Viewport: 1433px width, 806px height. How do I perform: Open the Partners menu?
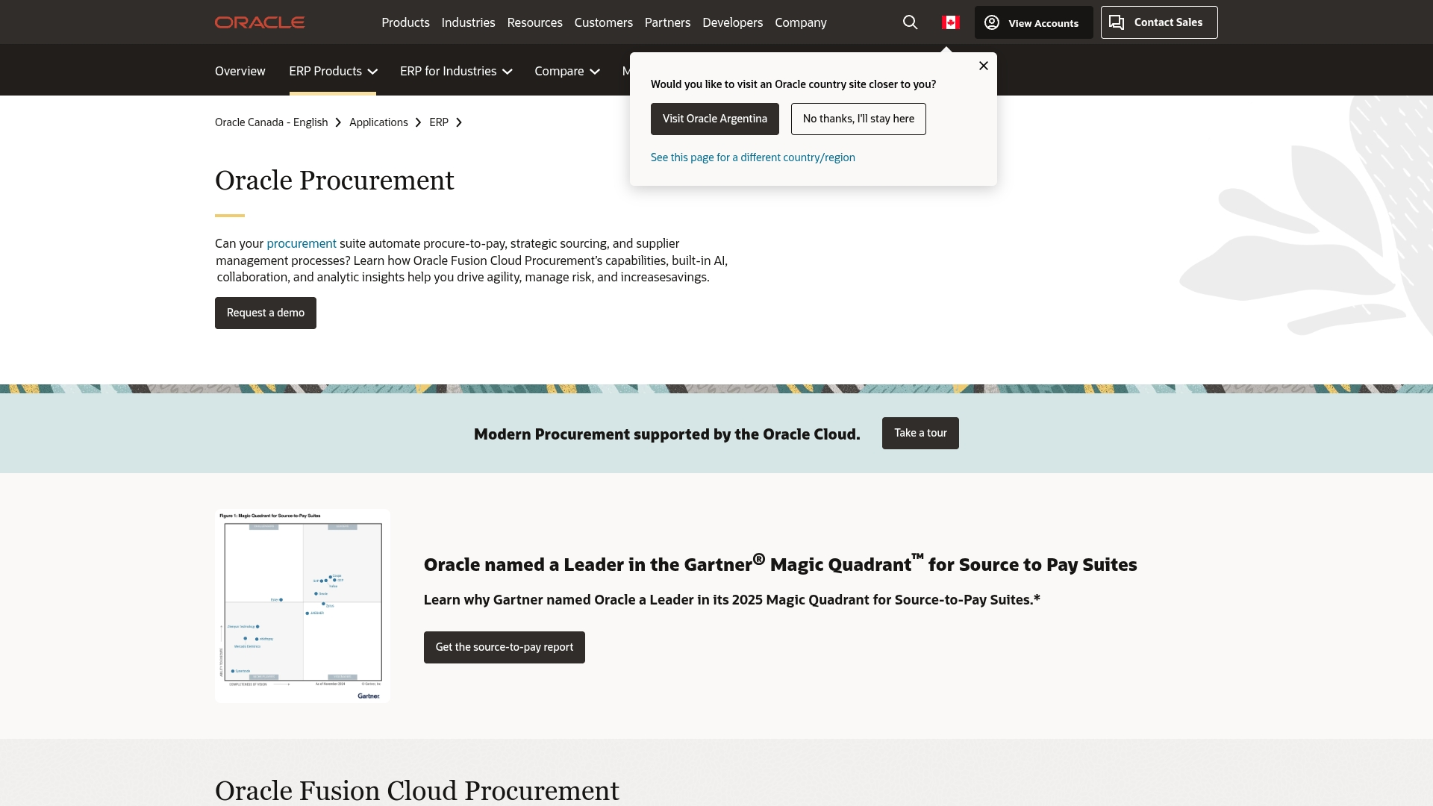667,22
